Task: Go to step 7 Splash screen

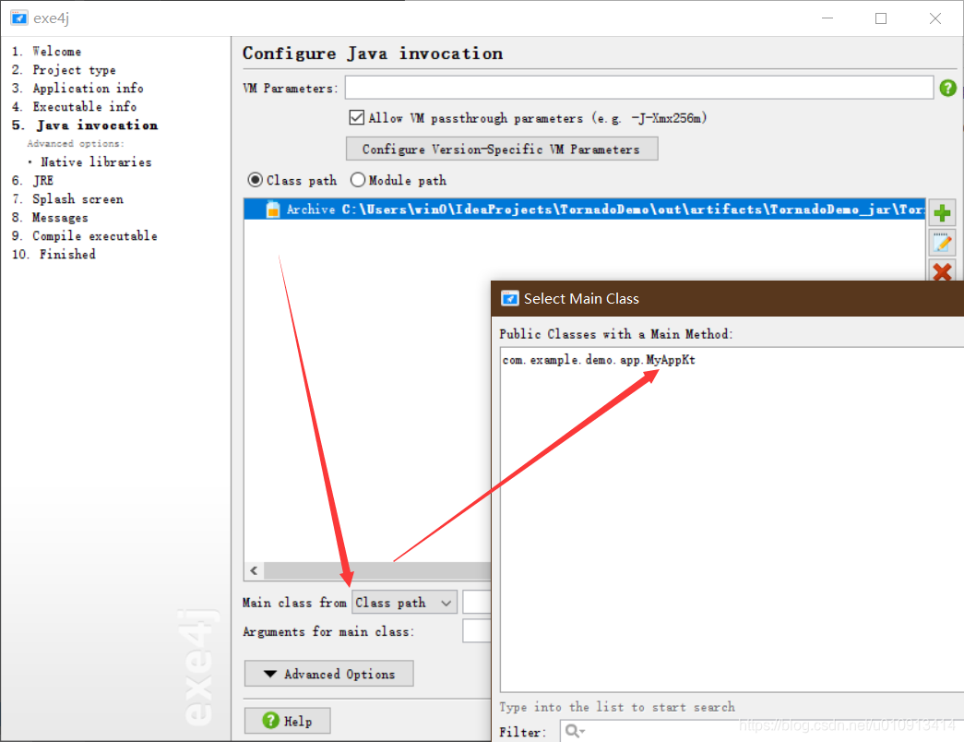Action: click(x=67, y=198)
